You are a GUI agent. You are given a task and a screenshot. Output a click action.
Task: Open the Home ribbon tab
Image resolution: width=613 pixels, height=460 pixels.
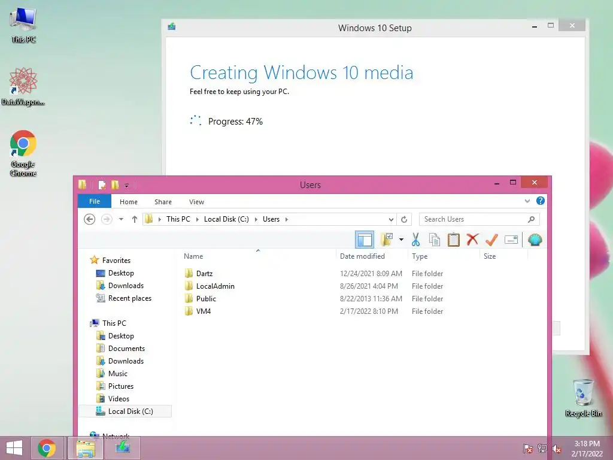[x=129, y=202]
